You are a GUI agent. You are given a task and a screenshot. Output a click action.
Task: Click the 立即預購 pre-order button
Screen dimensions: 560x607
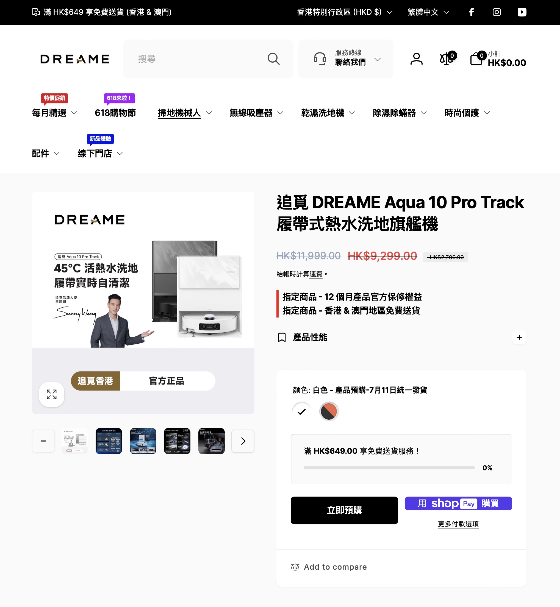(x=344, y=510)
